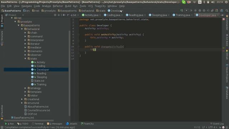Click the clock showing 23:14
The width and height of the screenshot is (229, 129).
click(x=220, y=2)
